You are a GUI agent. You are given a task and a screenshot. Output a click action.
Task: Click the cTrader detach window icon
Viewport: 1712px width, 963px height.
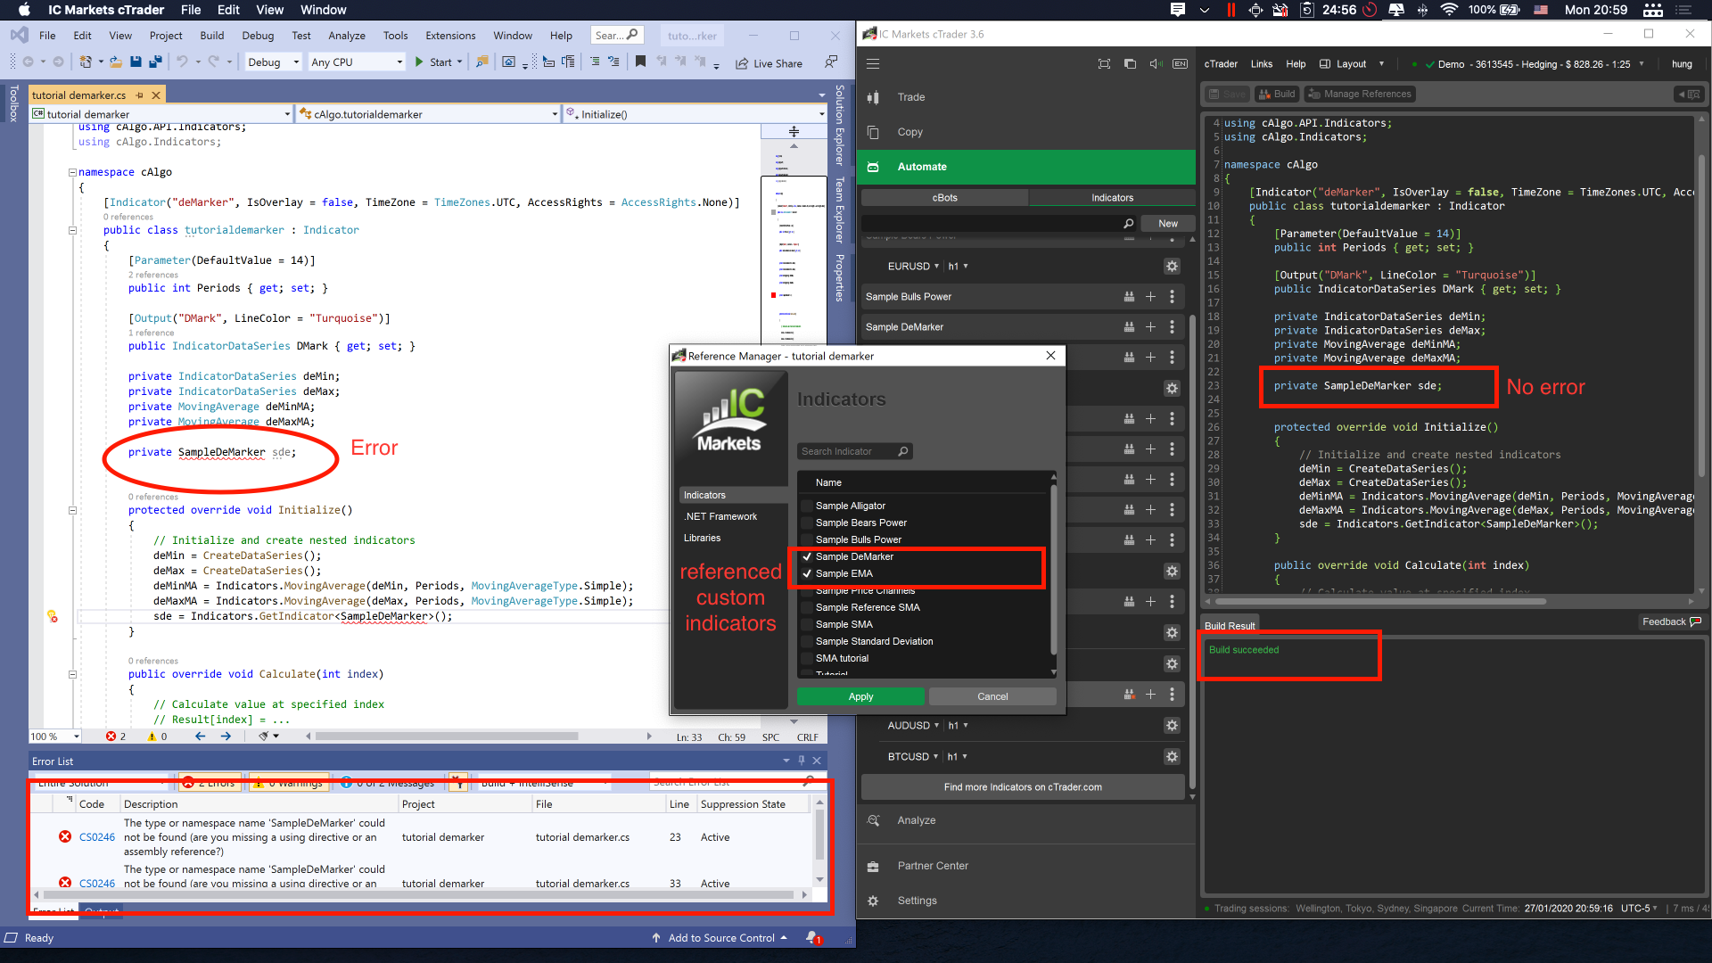pos(1130,63)
